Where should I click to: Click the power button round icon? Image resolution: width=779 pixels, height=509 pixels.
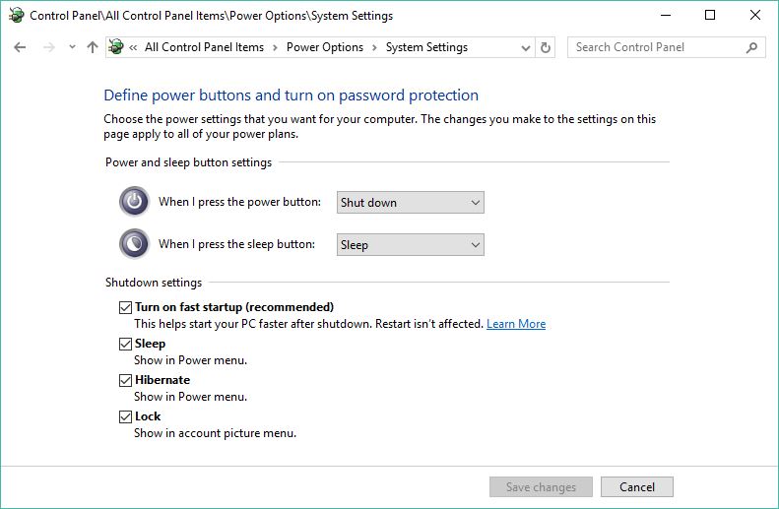(x=134, y=202)
